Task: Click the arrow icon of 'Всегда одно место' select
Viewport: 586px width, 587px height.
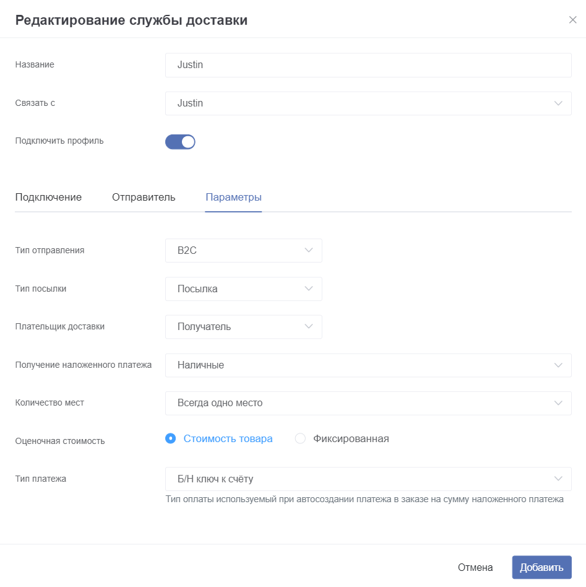Action: [x=558, y=403]
